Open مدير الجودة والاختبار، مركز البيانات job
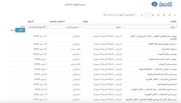 point(154,89)
